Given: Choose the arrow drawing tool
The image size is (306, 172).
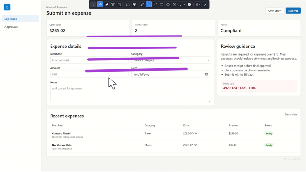Looking at the screenshot, I should pyautogui.click(x=155, y=4).
